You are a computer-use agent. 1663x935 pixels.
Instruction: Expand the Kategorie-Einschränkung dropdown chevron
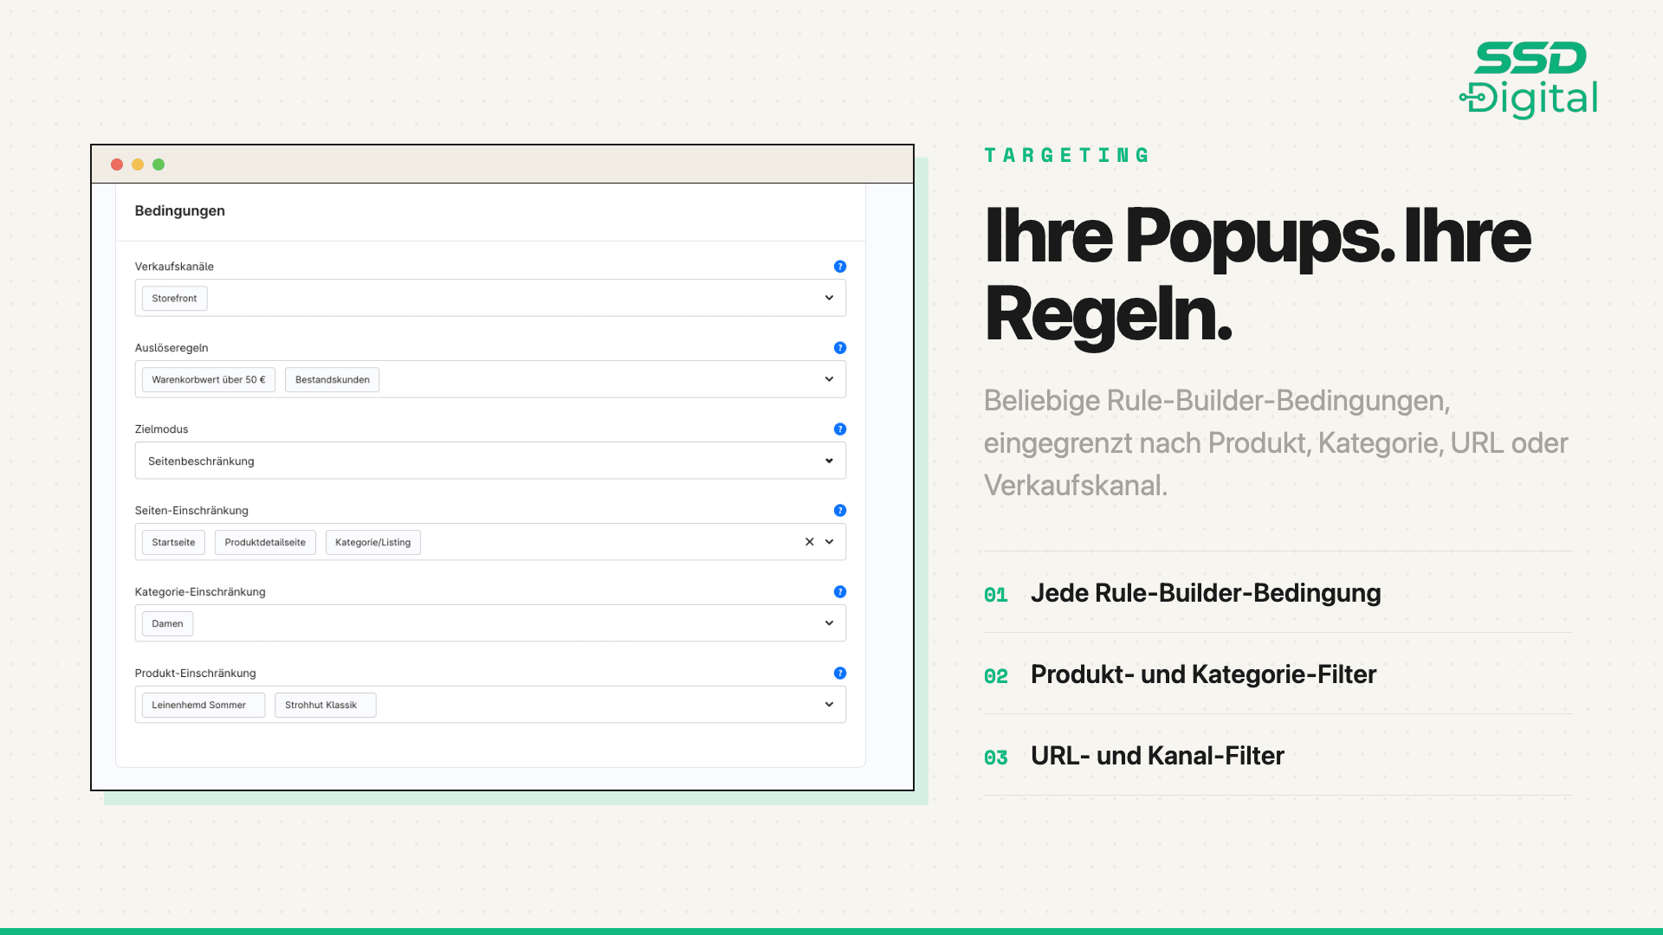(x=829, y=623)
